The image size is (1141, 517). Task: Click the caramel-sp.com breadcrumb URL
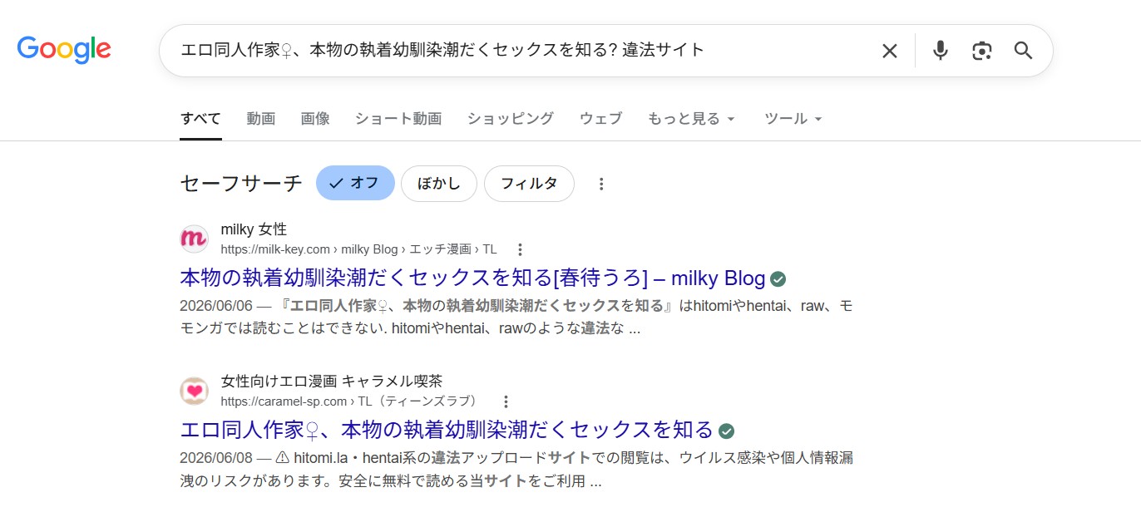tap(350, 401)
